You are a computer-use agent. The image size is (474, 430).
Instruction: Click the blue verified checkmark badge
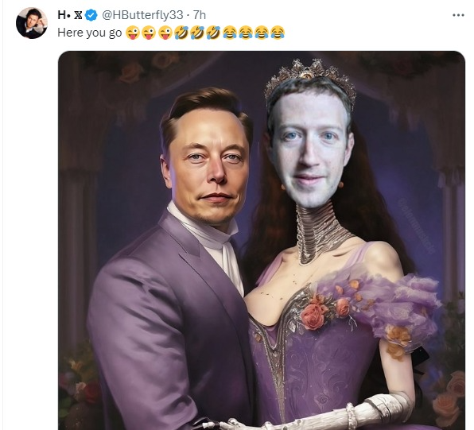coord(91,15)
